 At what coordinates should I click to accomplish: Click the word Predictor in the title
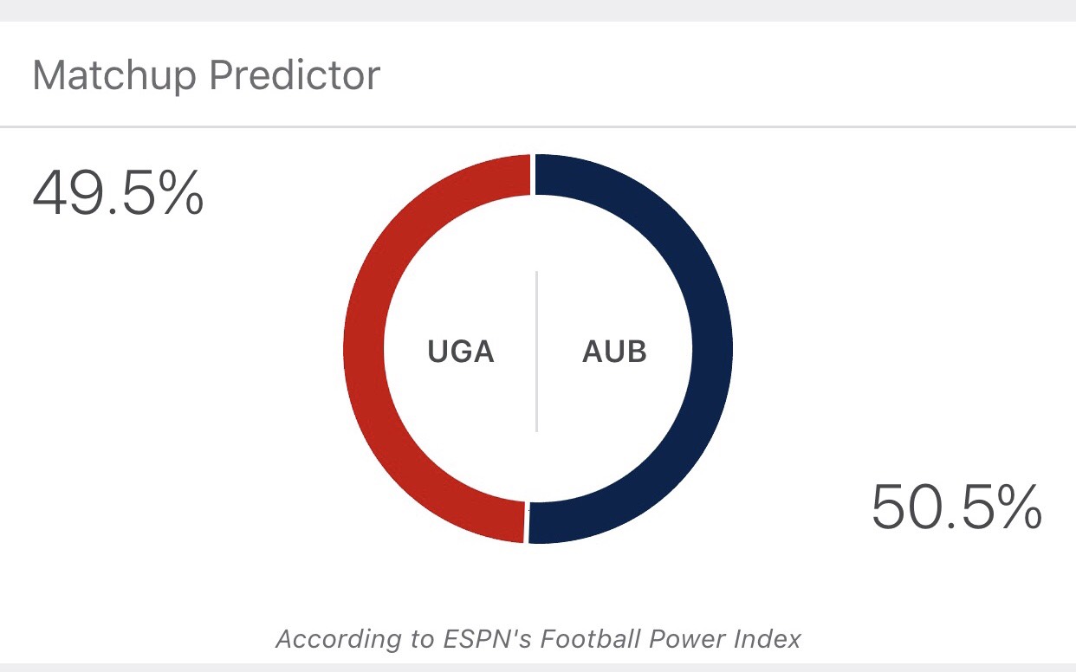pos(295,75)
